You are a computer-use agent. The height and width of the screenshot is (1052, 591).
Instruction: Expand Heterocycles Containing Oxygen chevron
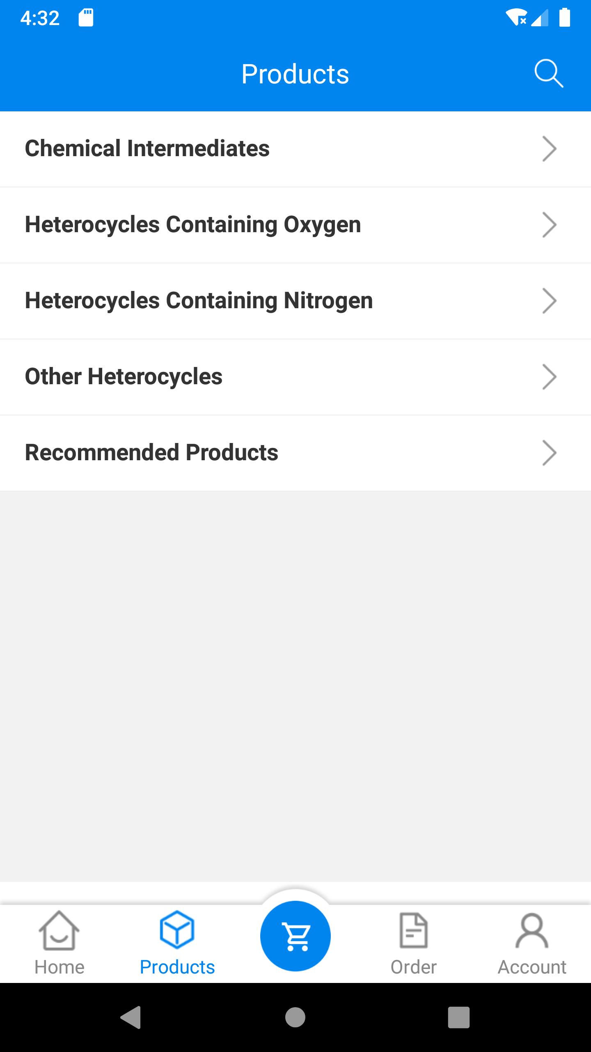pos(549,225)
